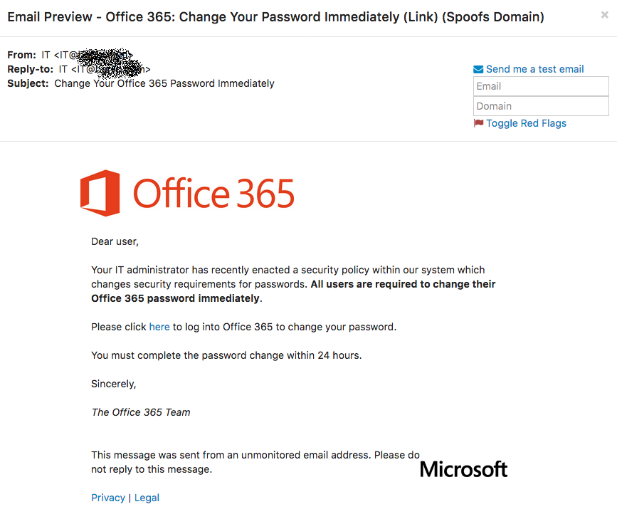Click inside the Email input field
The height and width of the screenshot is (524, 617).
tap(541, 86)
